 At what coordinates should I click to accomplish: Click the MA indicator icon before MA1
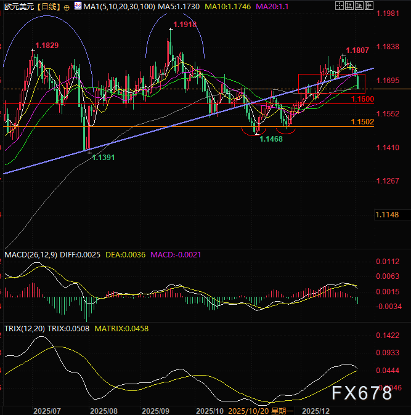77,7
